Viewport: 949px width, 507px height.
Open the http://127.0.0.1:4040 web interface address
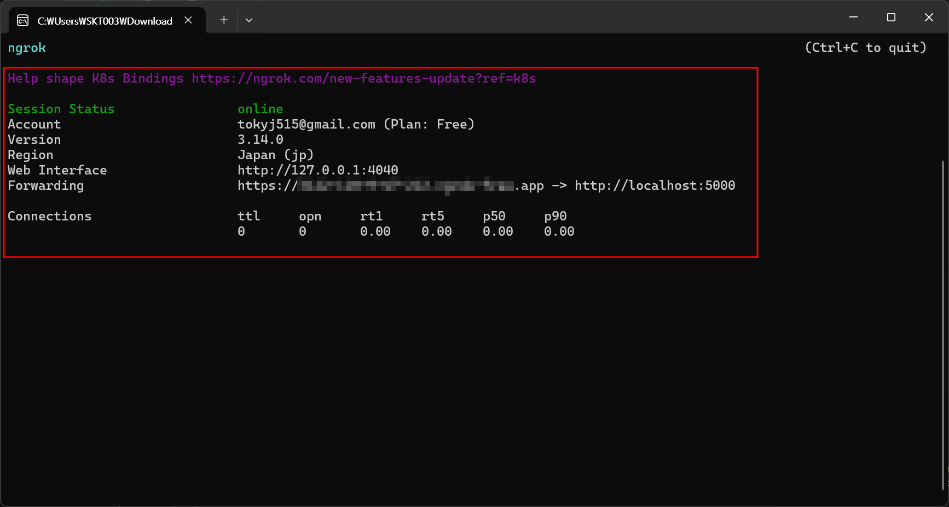(318, 170)
